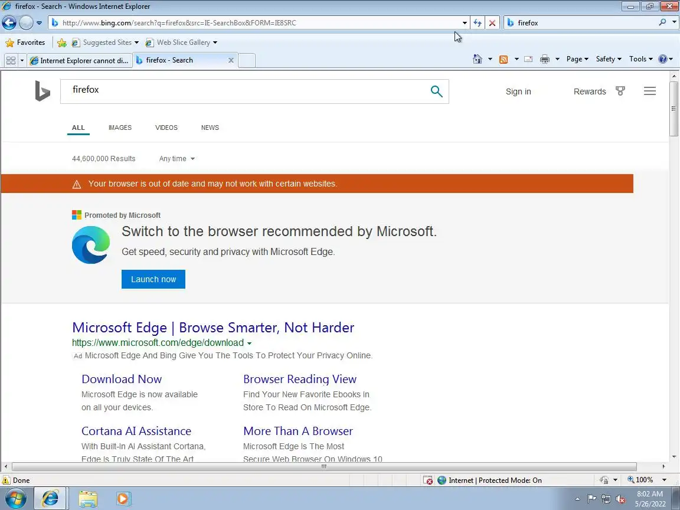
Task: Expand the microsoft.com/edge/download URL arrow
Action: point(249,343)
